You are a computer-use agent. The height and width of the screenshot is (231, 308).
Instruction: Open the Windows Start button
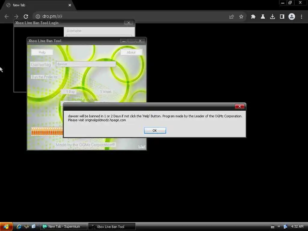pos(6,227)
